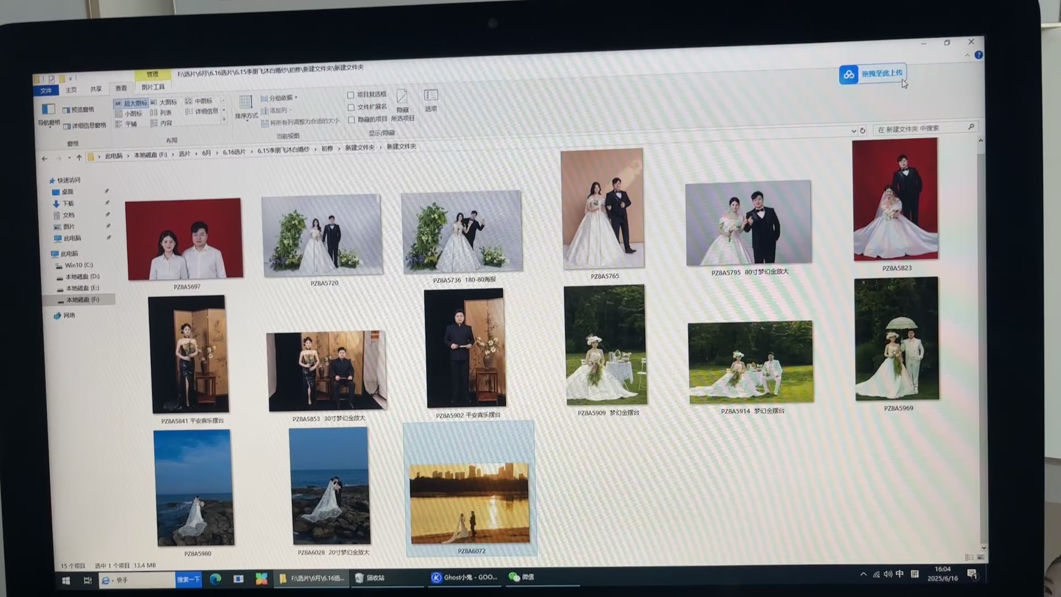Open the group by (分组依据) dropdown
The width and height of the screenshot is (1061, 597).
click(x=279, y=98)
